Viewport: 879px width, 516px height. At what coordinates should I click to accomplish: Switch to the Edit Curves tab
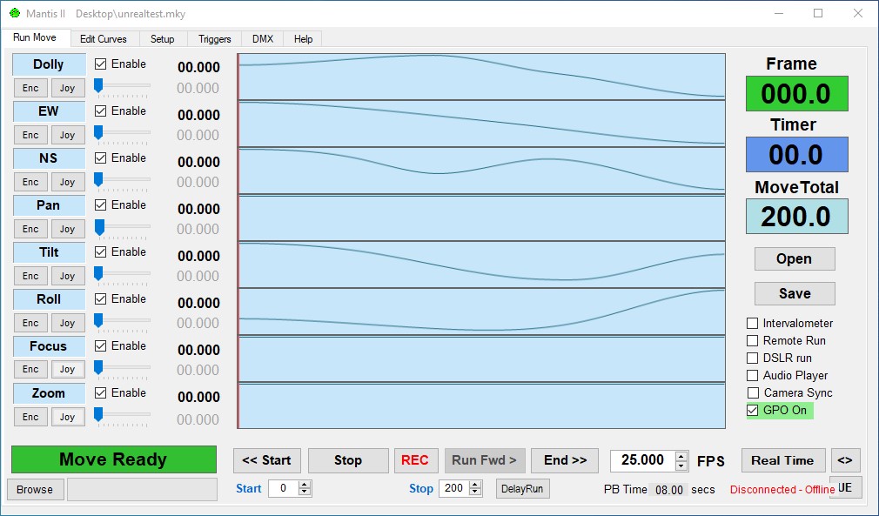pos(104,38)
